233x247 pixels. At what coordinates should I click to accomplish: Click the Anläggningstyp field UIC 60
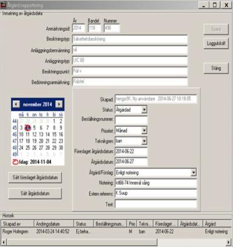pos(130,60)
